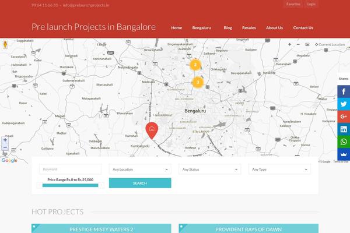Screen dimensions: 350x233
Task: Click the Pre launch Projects in Bangalore title
Action: pos(94,27)
